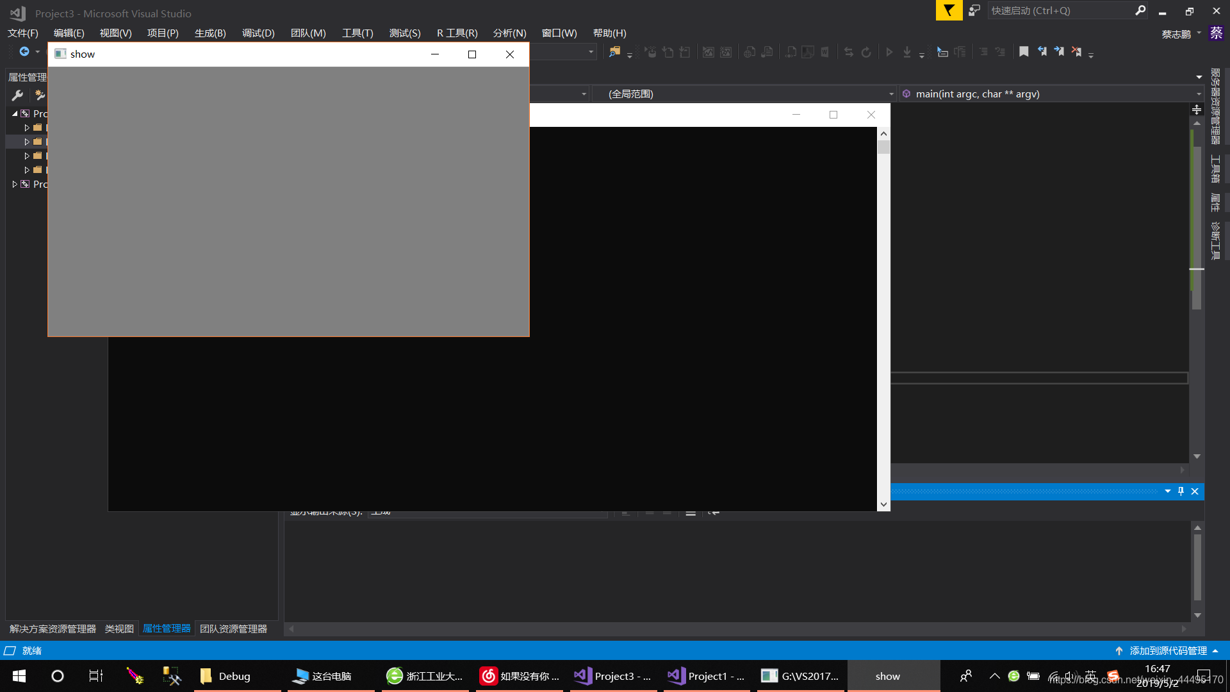Screen dimensions: 1230x692
Task: Click the notifications filter flag icon
Action: (949, 10)
